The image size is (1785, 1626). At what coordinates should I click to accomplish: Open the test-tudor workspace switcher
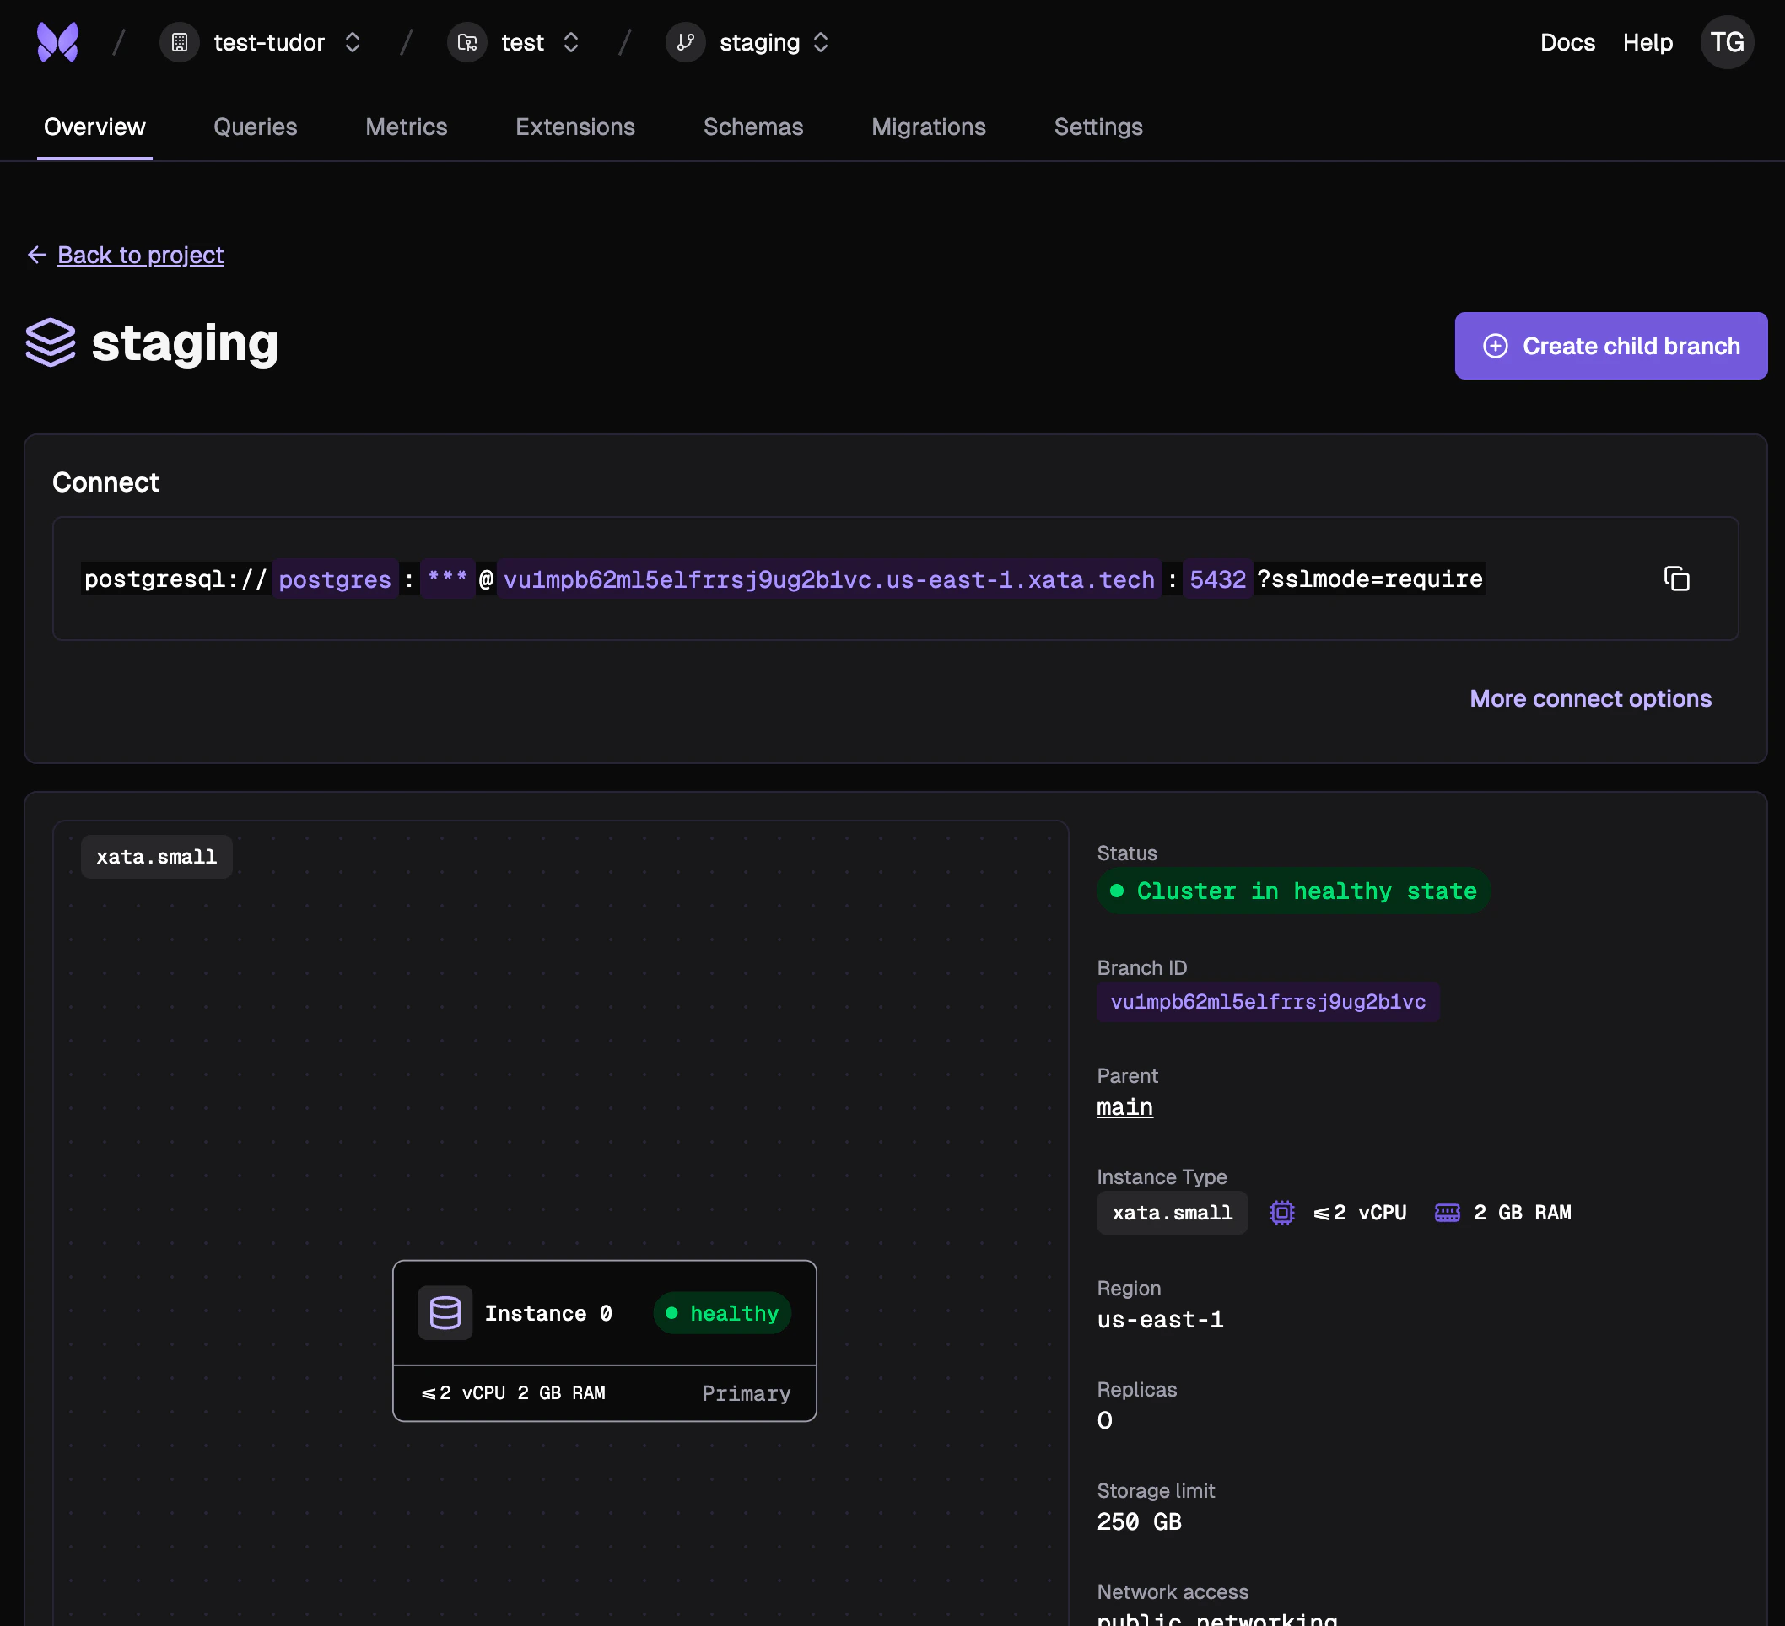coord(352,41)
